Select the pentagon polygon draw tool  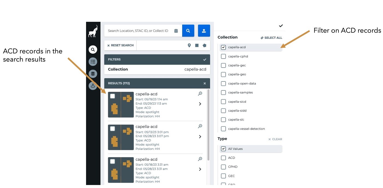click(204, 46)
